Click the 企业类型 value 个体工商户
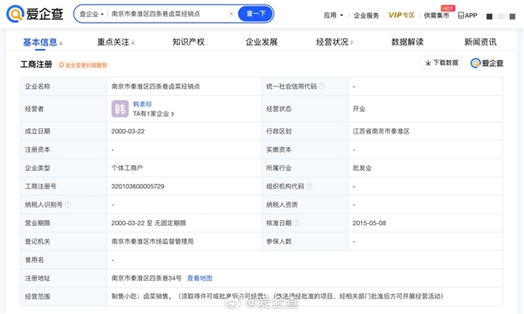This screenshot has height=314, width=524. (127, 167)
